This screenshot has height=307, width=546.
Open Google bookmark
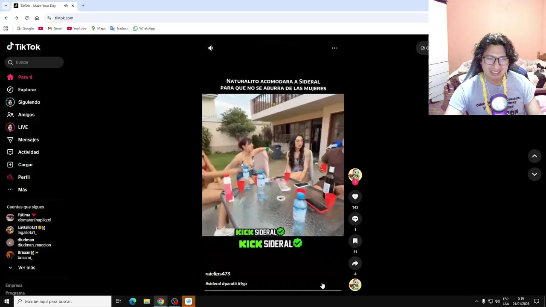[25, 29]
